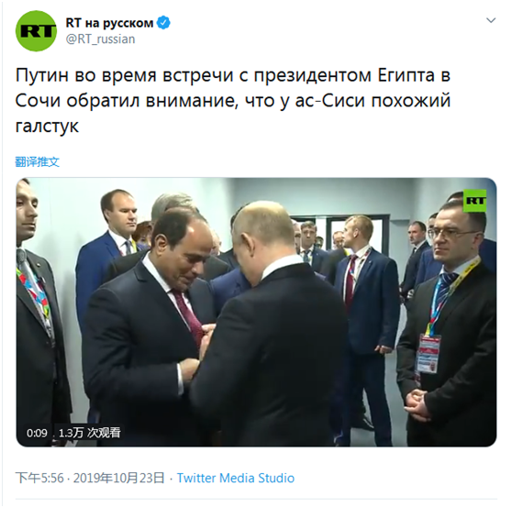Click the red tie in the video
Image resolution: width=512 pixels, height=508 pixels.
189,315
